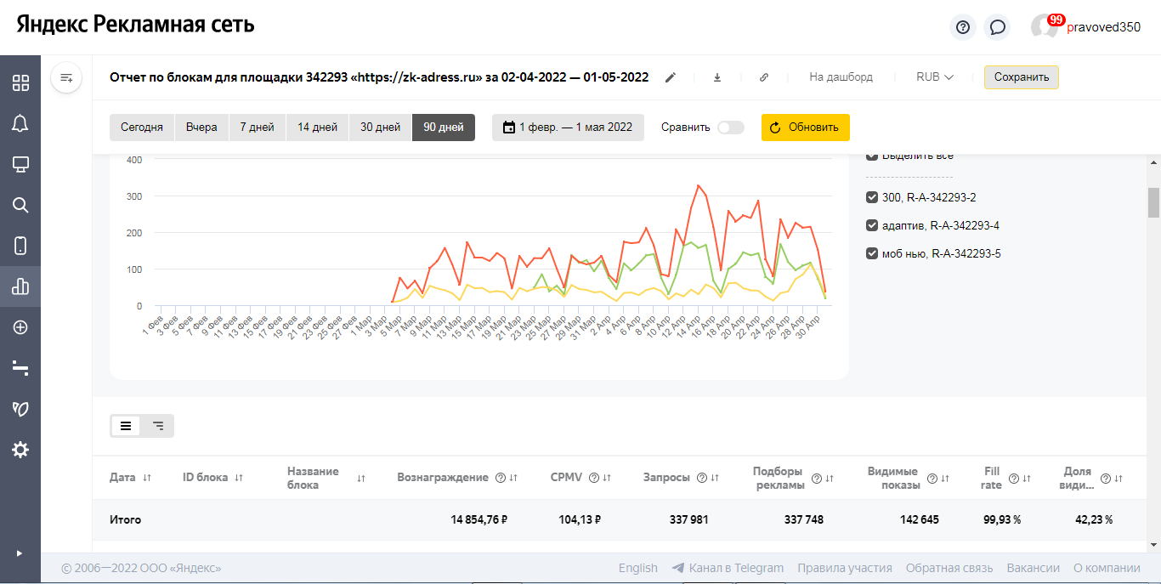1161x584 pixels.
Task: Copy report link with chain icon
Action: tap(764, 77)
